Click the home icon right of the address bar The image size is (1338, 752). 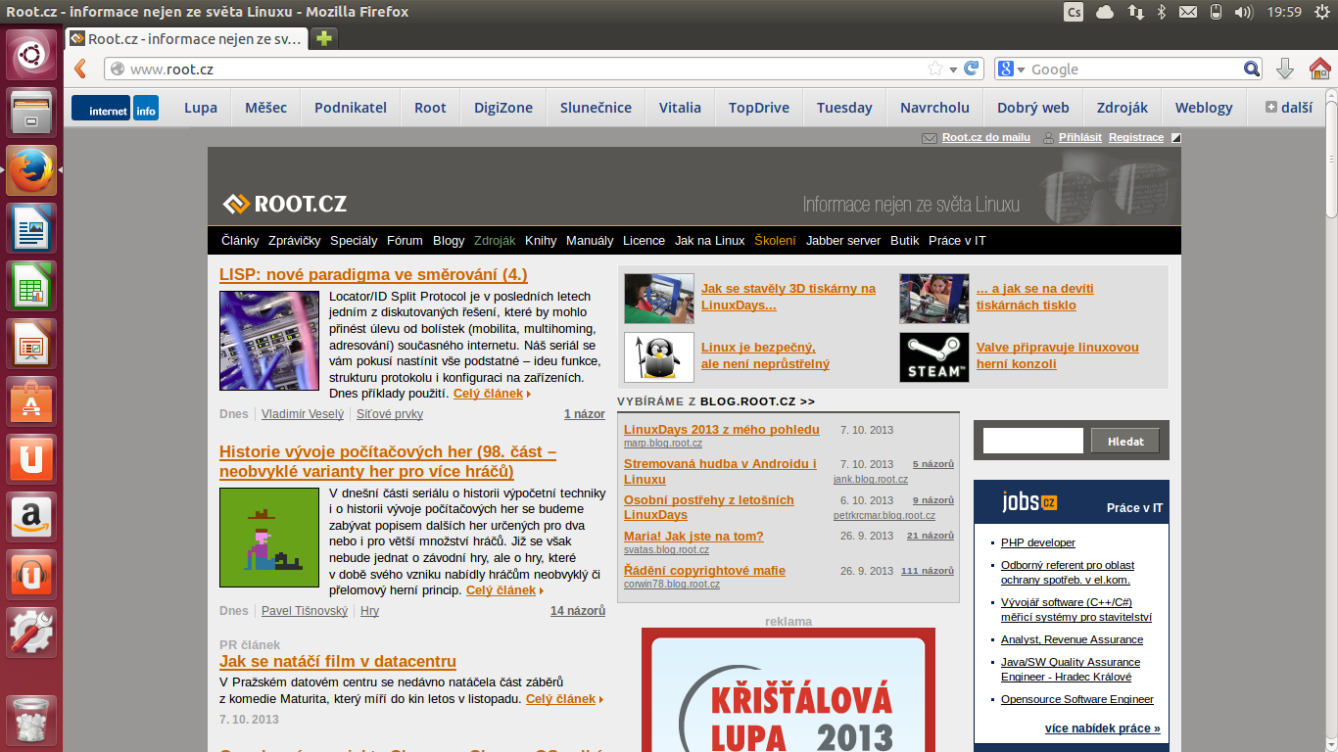tap(1319, 70)
